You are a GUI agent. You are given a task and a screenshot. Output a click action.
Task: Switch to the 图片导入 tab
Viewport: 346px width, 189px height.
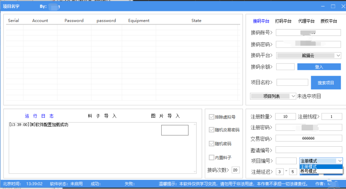[165, 116]
